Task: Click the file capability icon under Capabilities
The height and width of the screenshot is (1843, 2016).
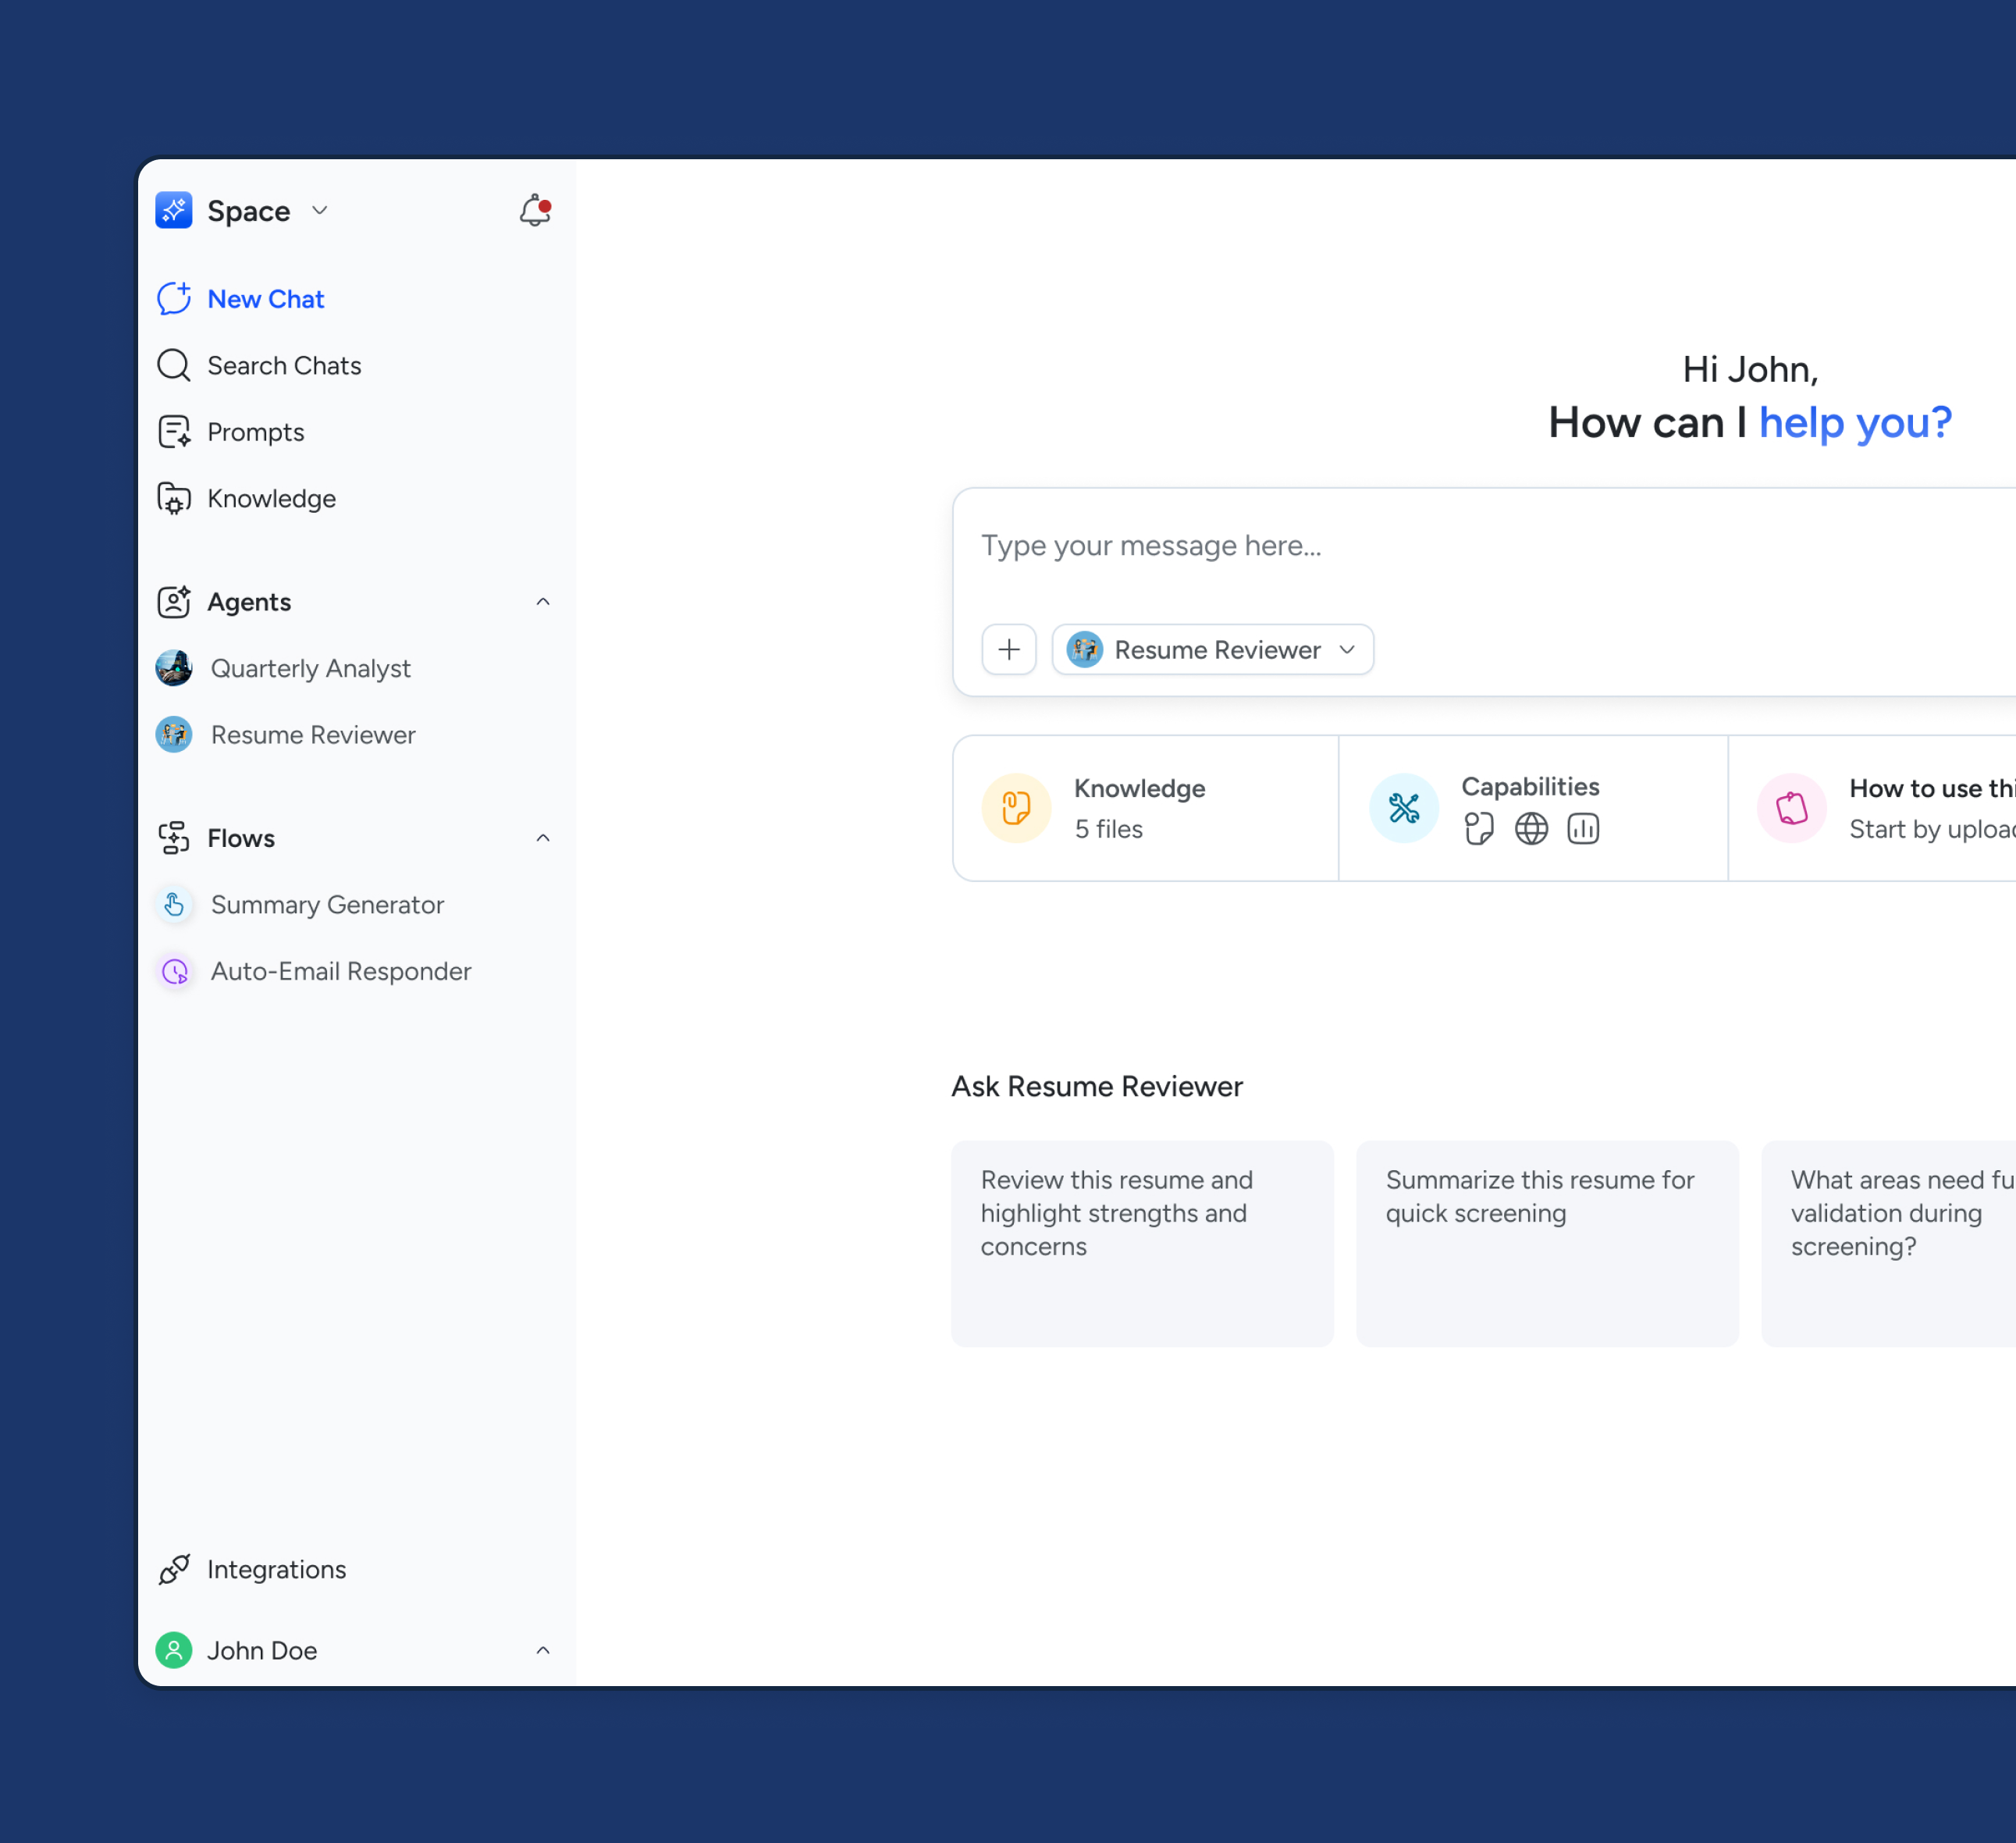Action: coord(1479,828)
